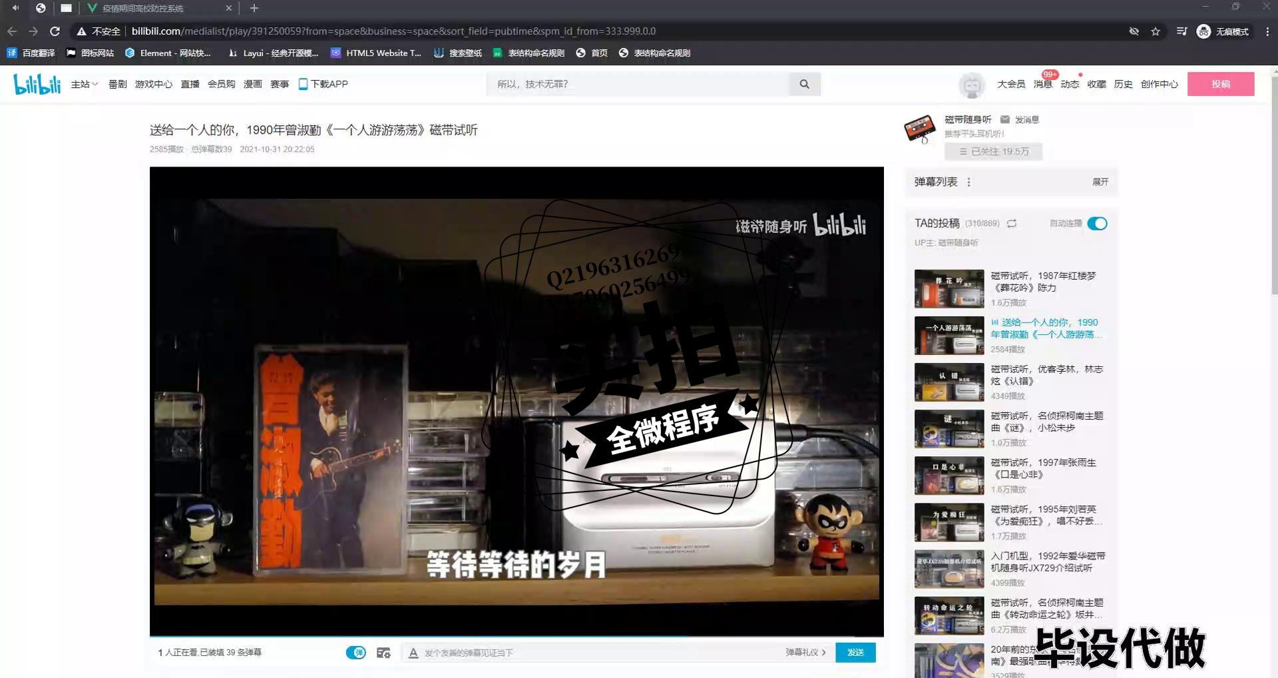Open new browser tab
The image size is (1278, 678).
click(254, 8)
